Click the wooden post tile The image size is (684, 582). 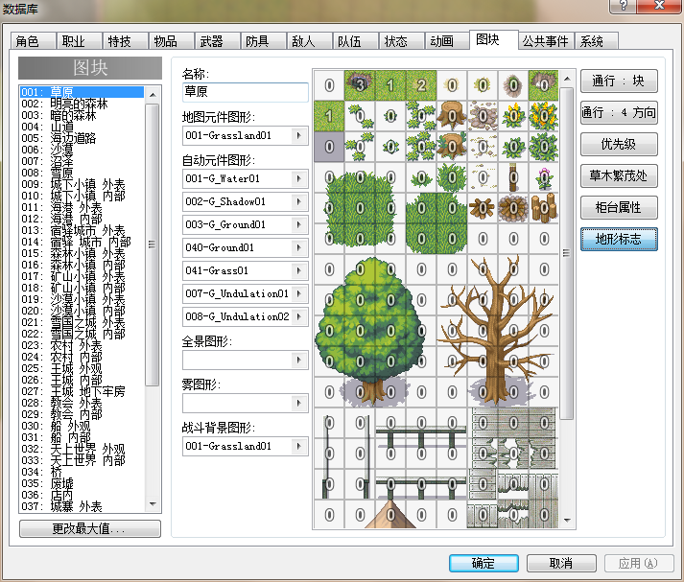tap(513, 177)
